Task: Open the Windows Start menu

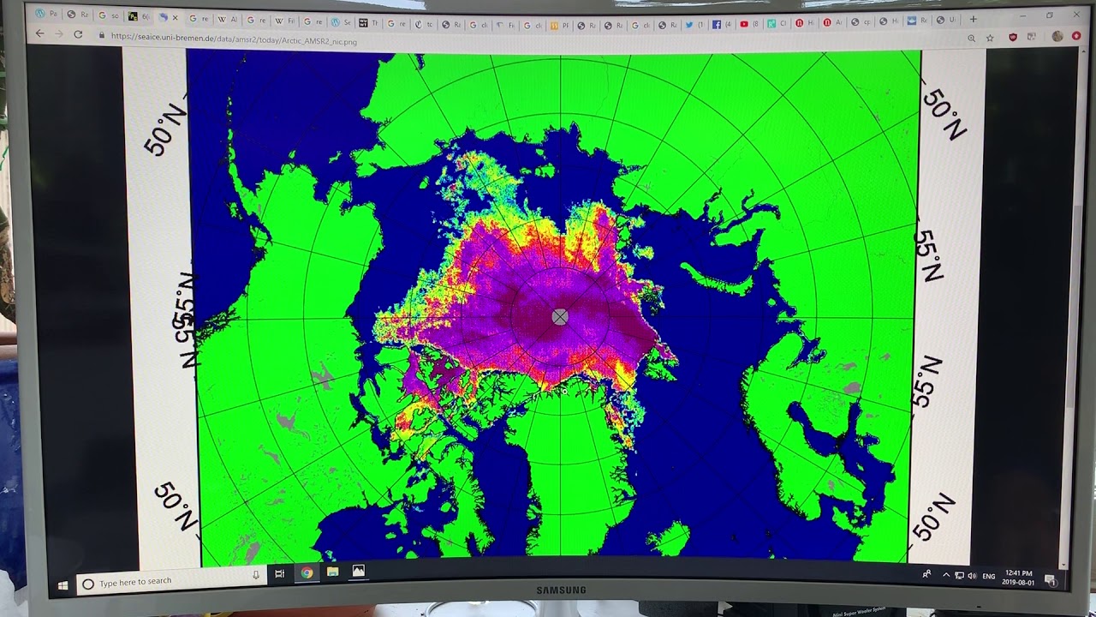Action: pos(63,584)
